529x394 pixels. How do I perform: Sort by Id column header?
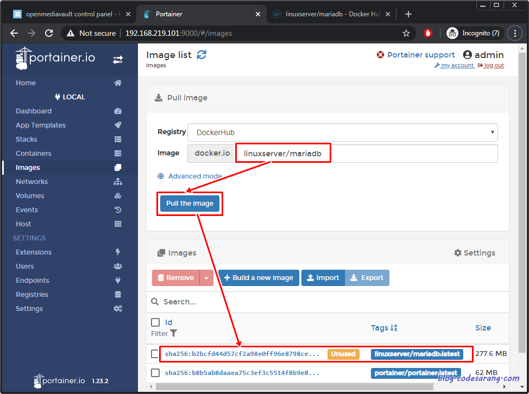169,322
